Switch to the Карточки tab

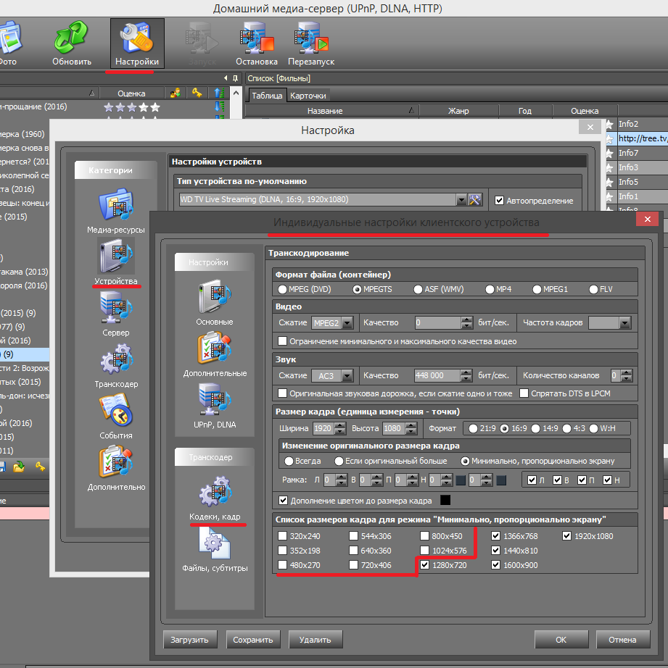click(308, 96)
